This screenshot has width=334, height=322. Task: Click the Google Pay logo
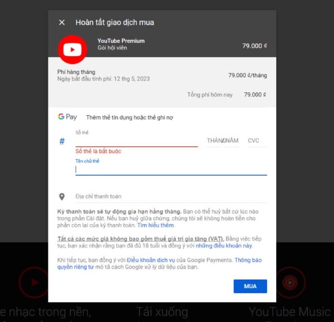click(x=67, y=117)
